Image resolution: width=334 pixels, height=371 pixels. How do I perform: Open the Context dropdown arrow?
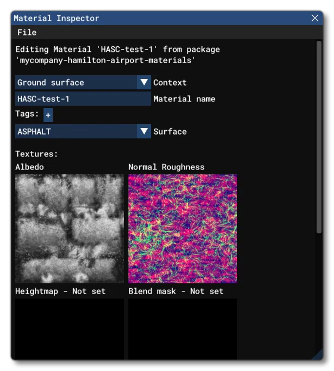(x=144, y=82)
